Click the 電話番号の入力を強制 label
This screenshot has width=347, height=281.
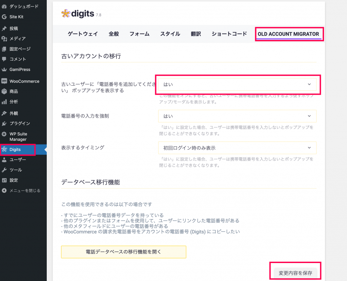pos(85,116)
